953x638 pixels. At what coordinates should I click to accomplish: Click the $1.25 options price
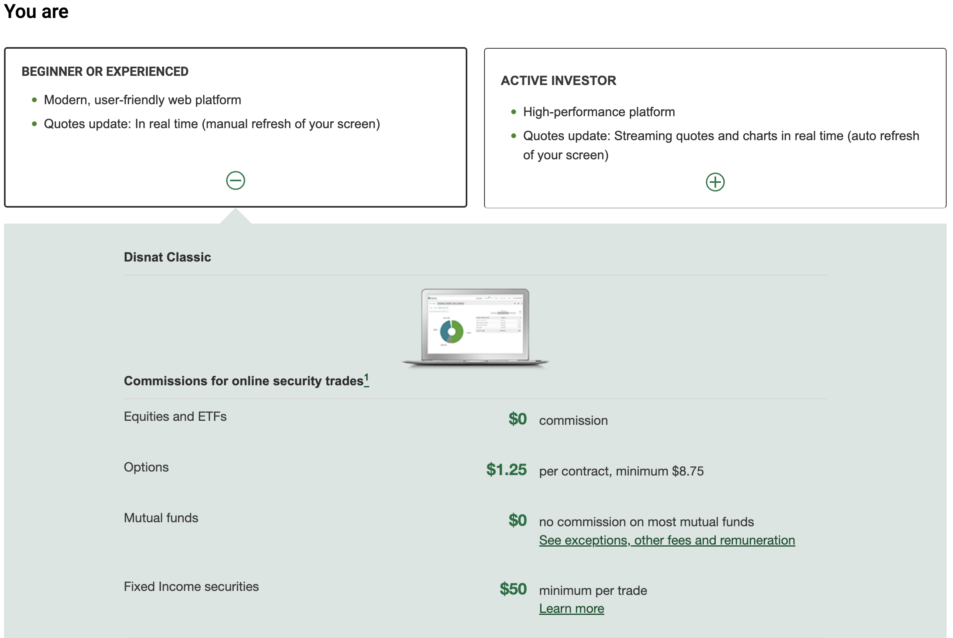(x=506, y=470)
